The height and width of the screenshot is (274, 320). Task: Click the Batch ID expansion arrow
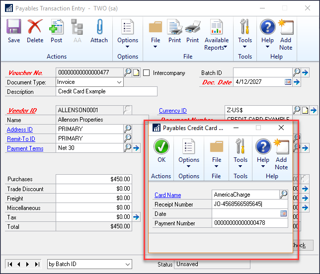point(305,72)
